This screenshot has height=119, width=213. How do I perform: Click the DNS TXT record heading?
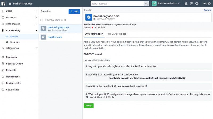pyautogui.click(x=93, y=54)
